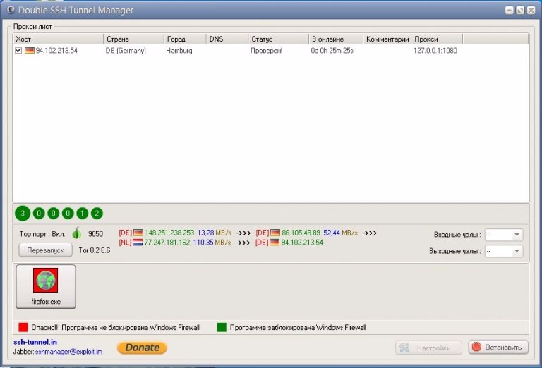Open the ssh-tunnel.in link
542x368 pixels.
35,342
